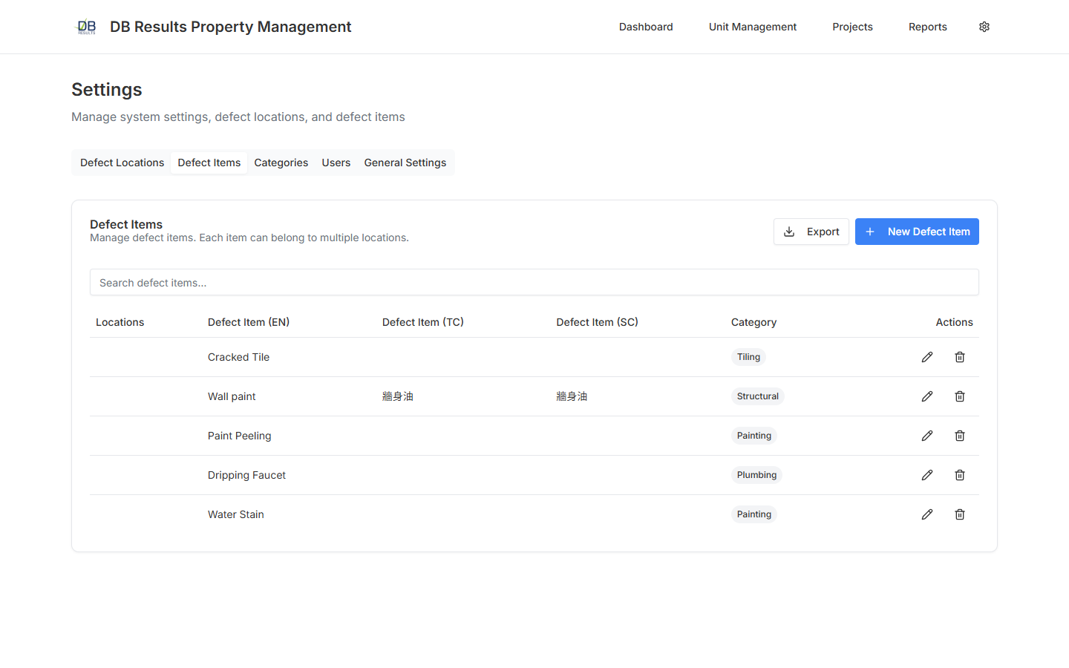1069x668 pixels.
Task: Edit the Wall paint defect item
Action: tap(927, 396)
